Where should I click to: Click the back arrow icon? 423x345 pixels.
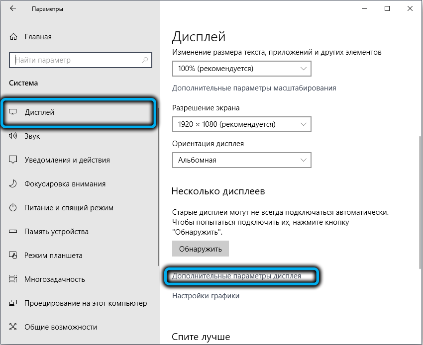13,9
